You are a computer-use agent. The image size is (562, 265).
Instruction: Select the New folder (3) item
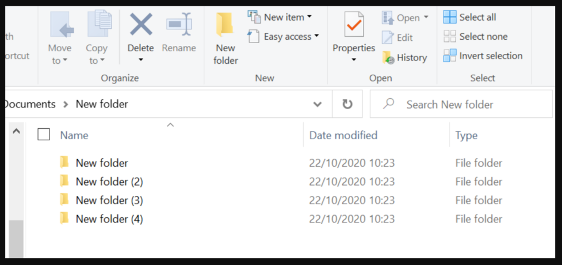tap(109, 200)
